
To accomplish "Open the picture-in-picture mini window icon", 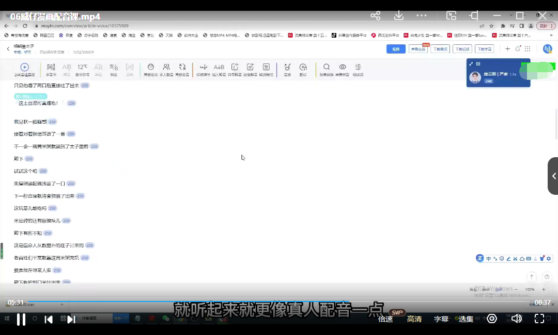I will click(451, 15).
